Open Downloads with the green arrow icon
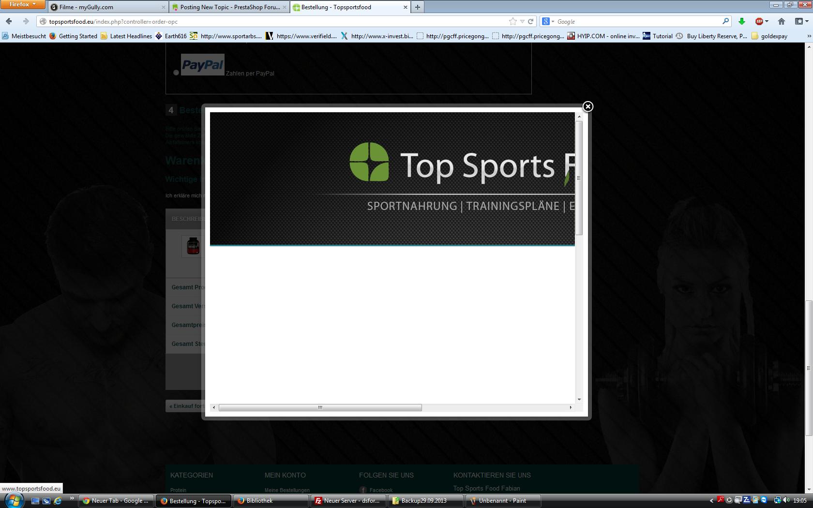 tap(741, 21)
